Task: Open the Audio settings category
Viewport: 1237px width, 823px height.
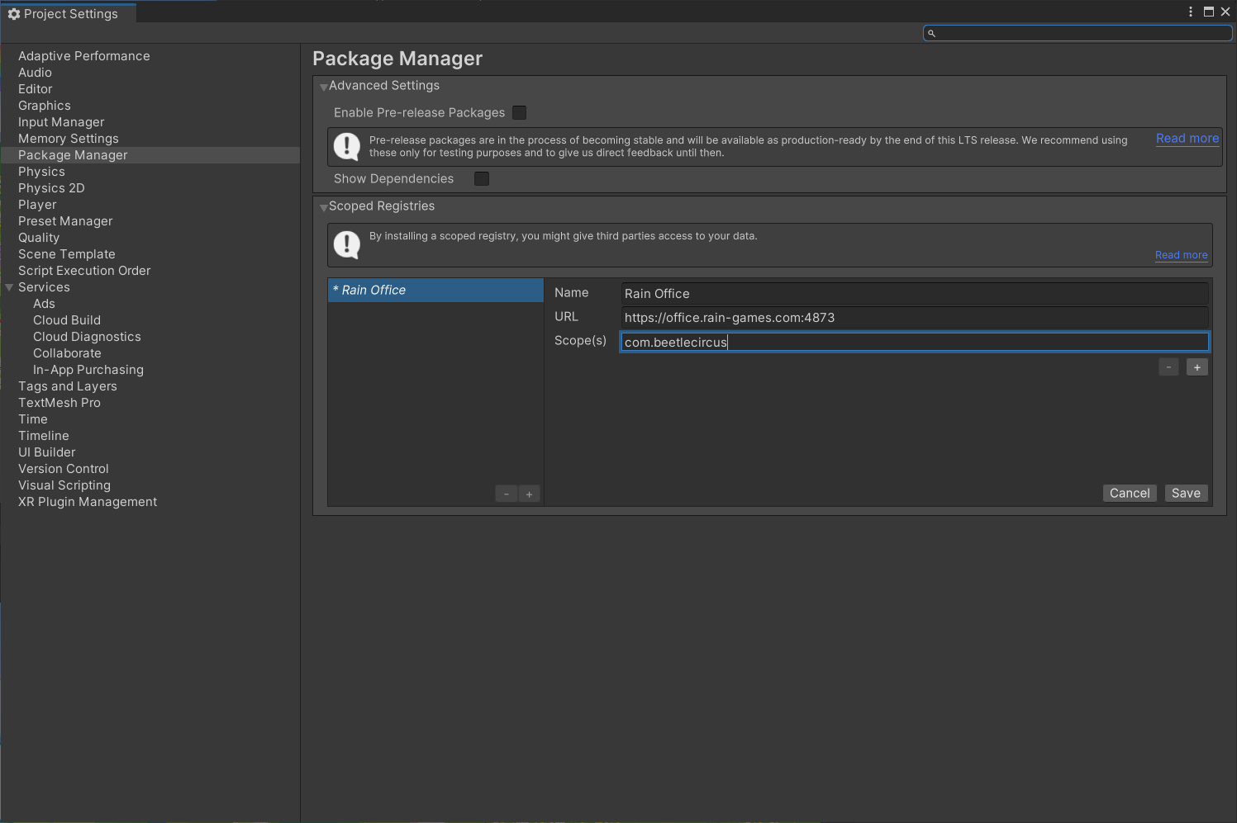Action: coord(35,73)
